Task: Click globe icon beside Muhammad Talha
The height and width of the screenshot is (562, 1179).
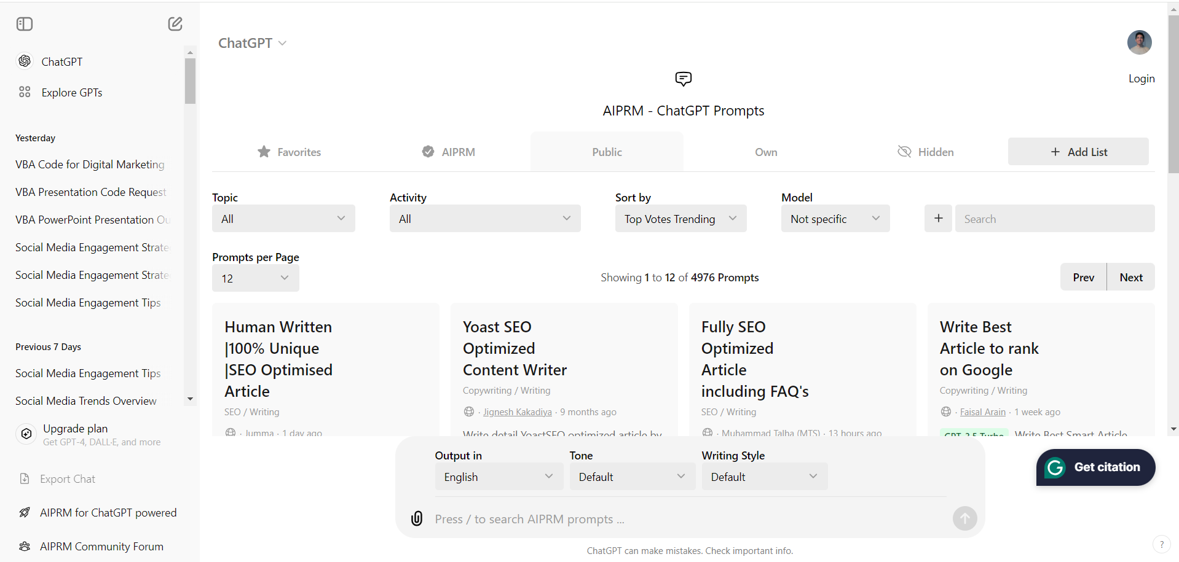Action: coord(708,432)
